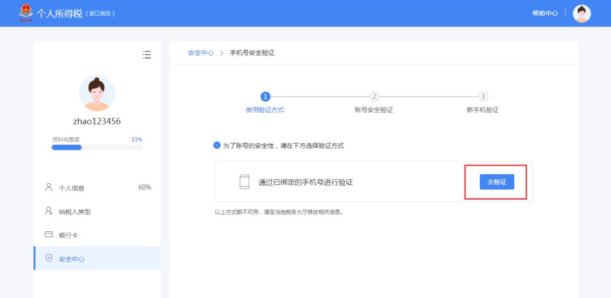Click the 纳税人类型 icon in sidebar
611x298 pixels.
pos(49,211)
